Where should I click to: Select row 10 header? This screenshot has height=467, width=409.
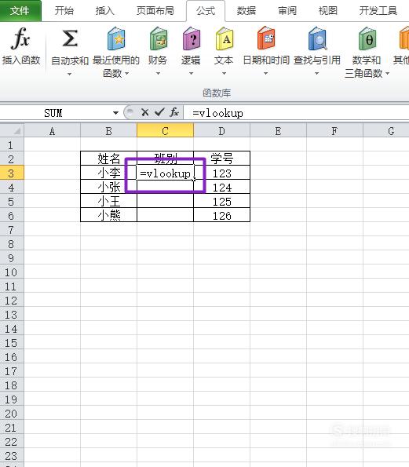click(12, 272)
